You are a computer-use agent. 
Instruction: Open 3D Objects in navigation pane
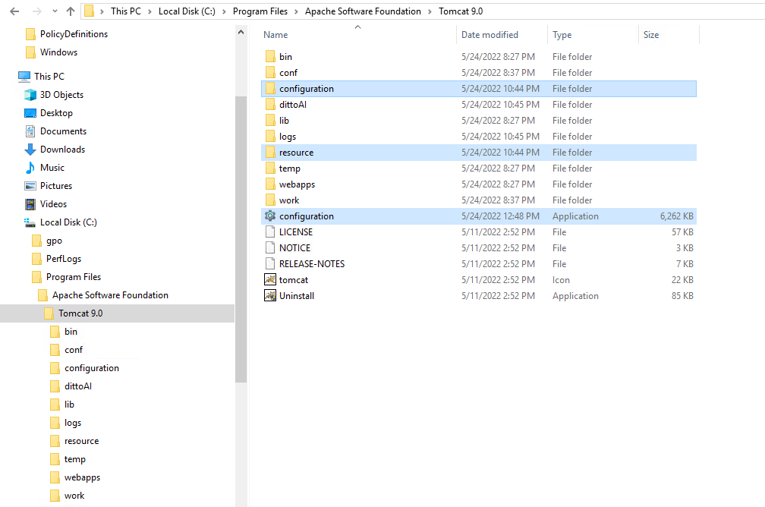[x=61, y=95]
